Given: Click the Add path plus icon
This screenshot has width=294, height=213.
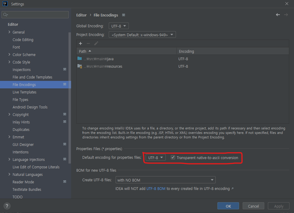Looking at the screenshot, I should click(80, 43).
